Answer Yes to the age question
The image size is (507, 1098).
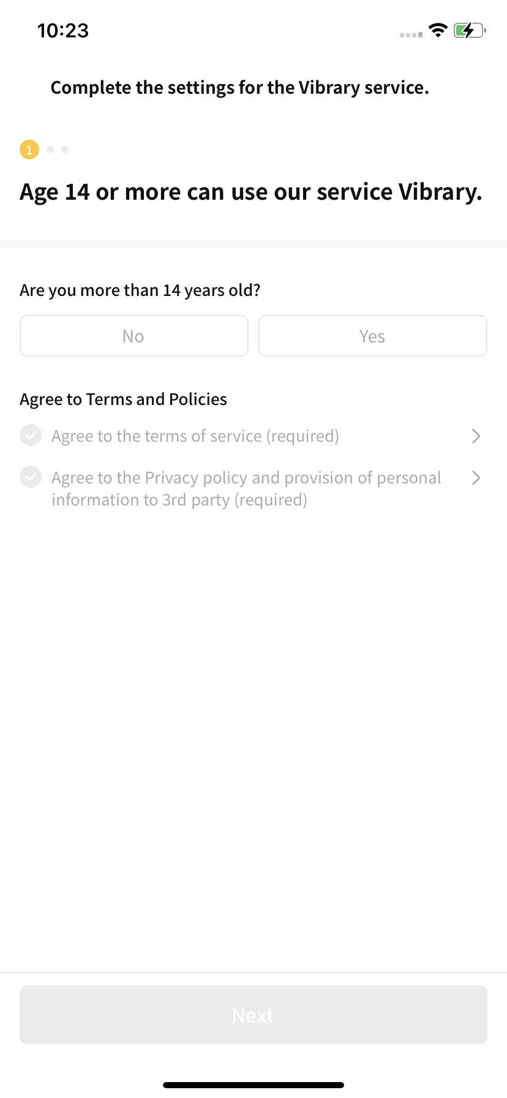pos(373,336)
